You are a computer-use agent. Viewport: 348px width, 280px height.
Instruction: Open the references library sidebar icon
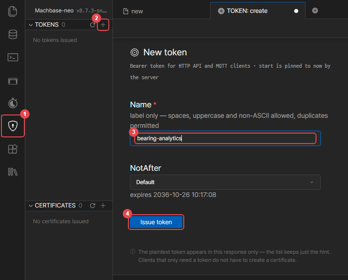pos(13,172)
